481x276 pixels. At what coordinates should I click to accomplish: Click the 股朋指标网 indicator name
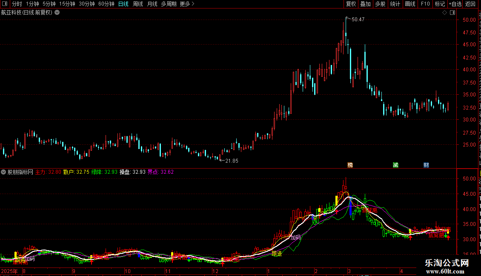point(20,172)
